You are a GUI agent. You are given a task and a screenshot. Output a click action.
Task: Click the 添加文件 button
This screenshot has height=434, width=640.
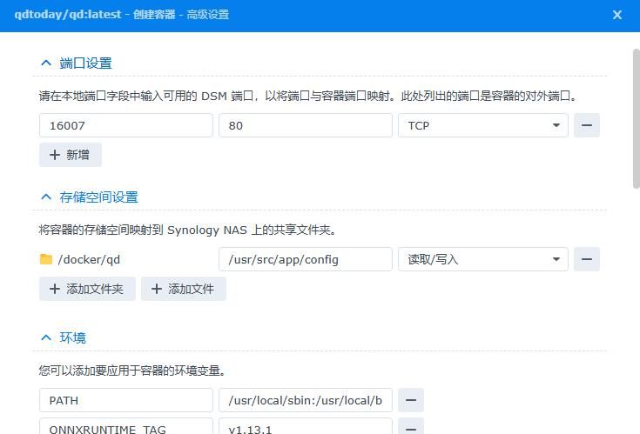coord(183,289)
